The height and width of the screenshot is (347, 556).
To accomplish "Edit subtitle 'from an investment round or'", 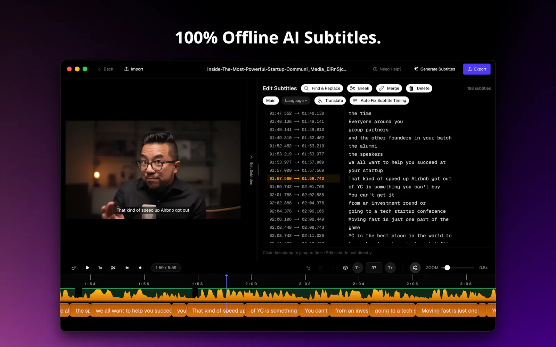I will pos(387,203).
